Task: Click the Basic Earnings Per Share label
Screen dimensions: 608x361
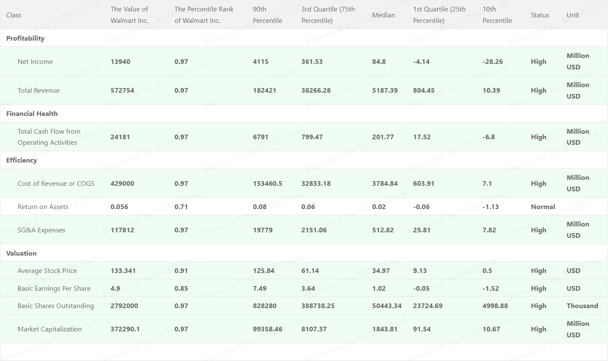Action: pos(54,288)
